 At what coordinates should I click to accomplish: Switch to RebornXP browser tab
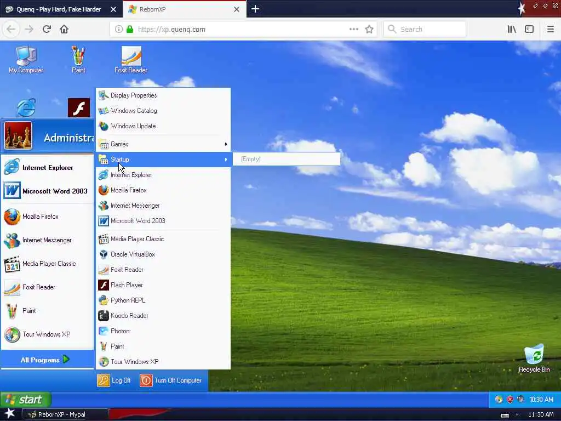(184, 9)
